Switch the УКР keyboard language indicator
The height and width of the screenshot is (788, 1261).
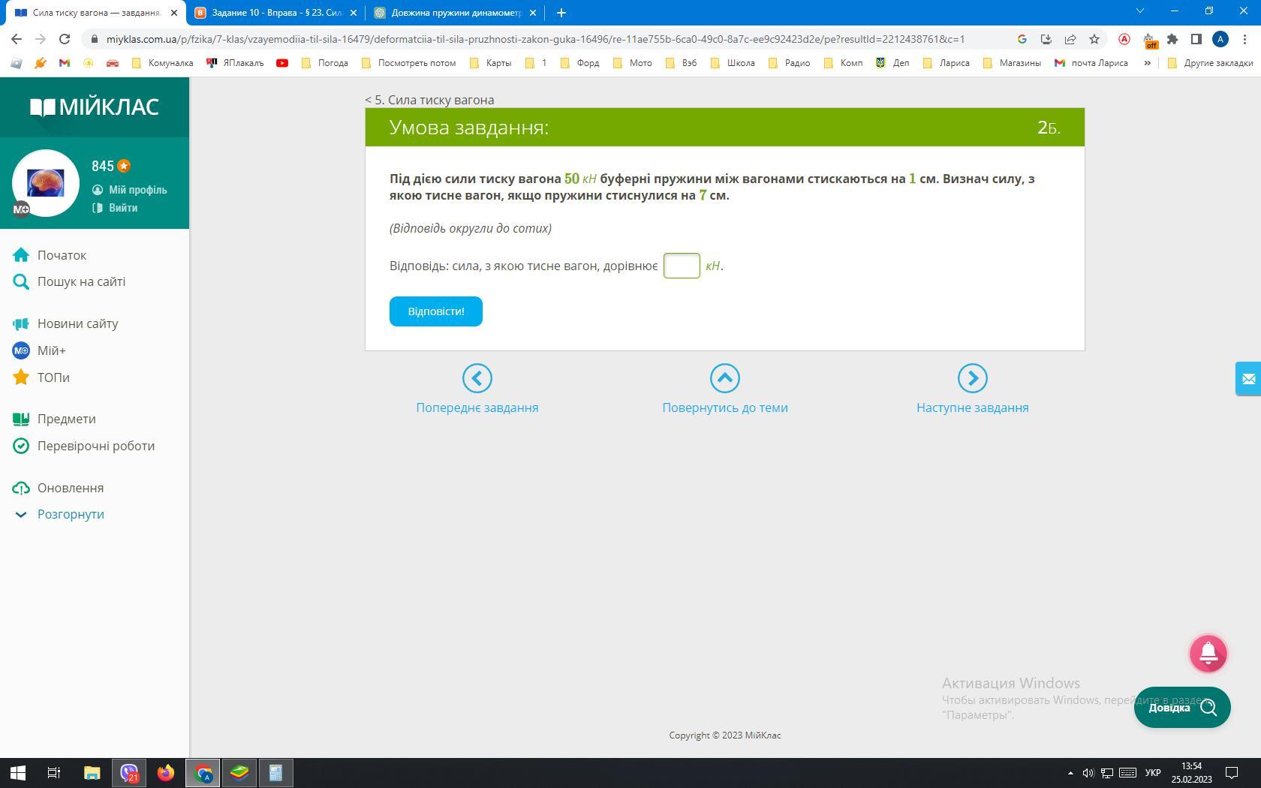pyautogui.click(x=1153, y=773)
